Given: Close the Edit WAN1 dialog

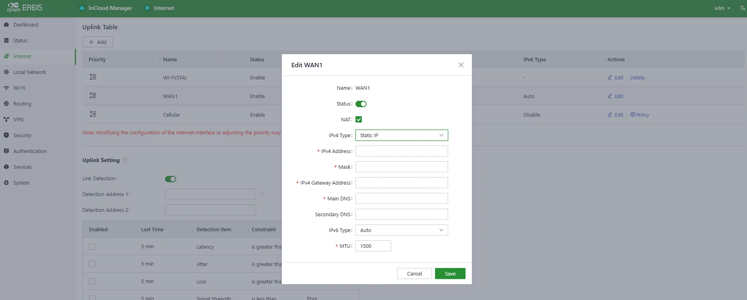Looking at the screenshot, I should [461, 65].
